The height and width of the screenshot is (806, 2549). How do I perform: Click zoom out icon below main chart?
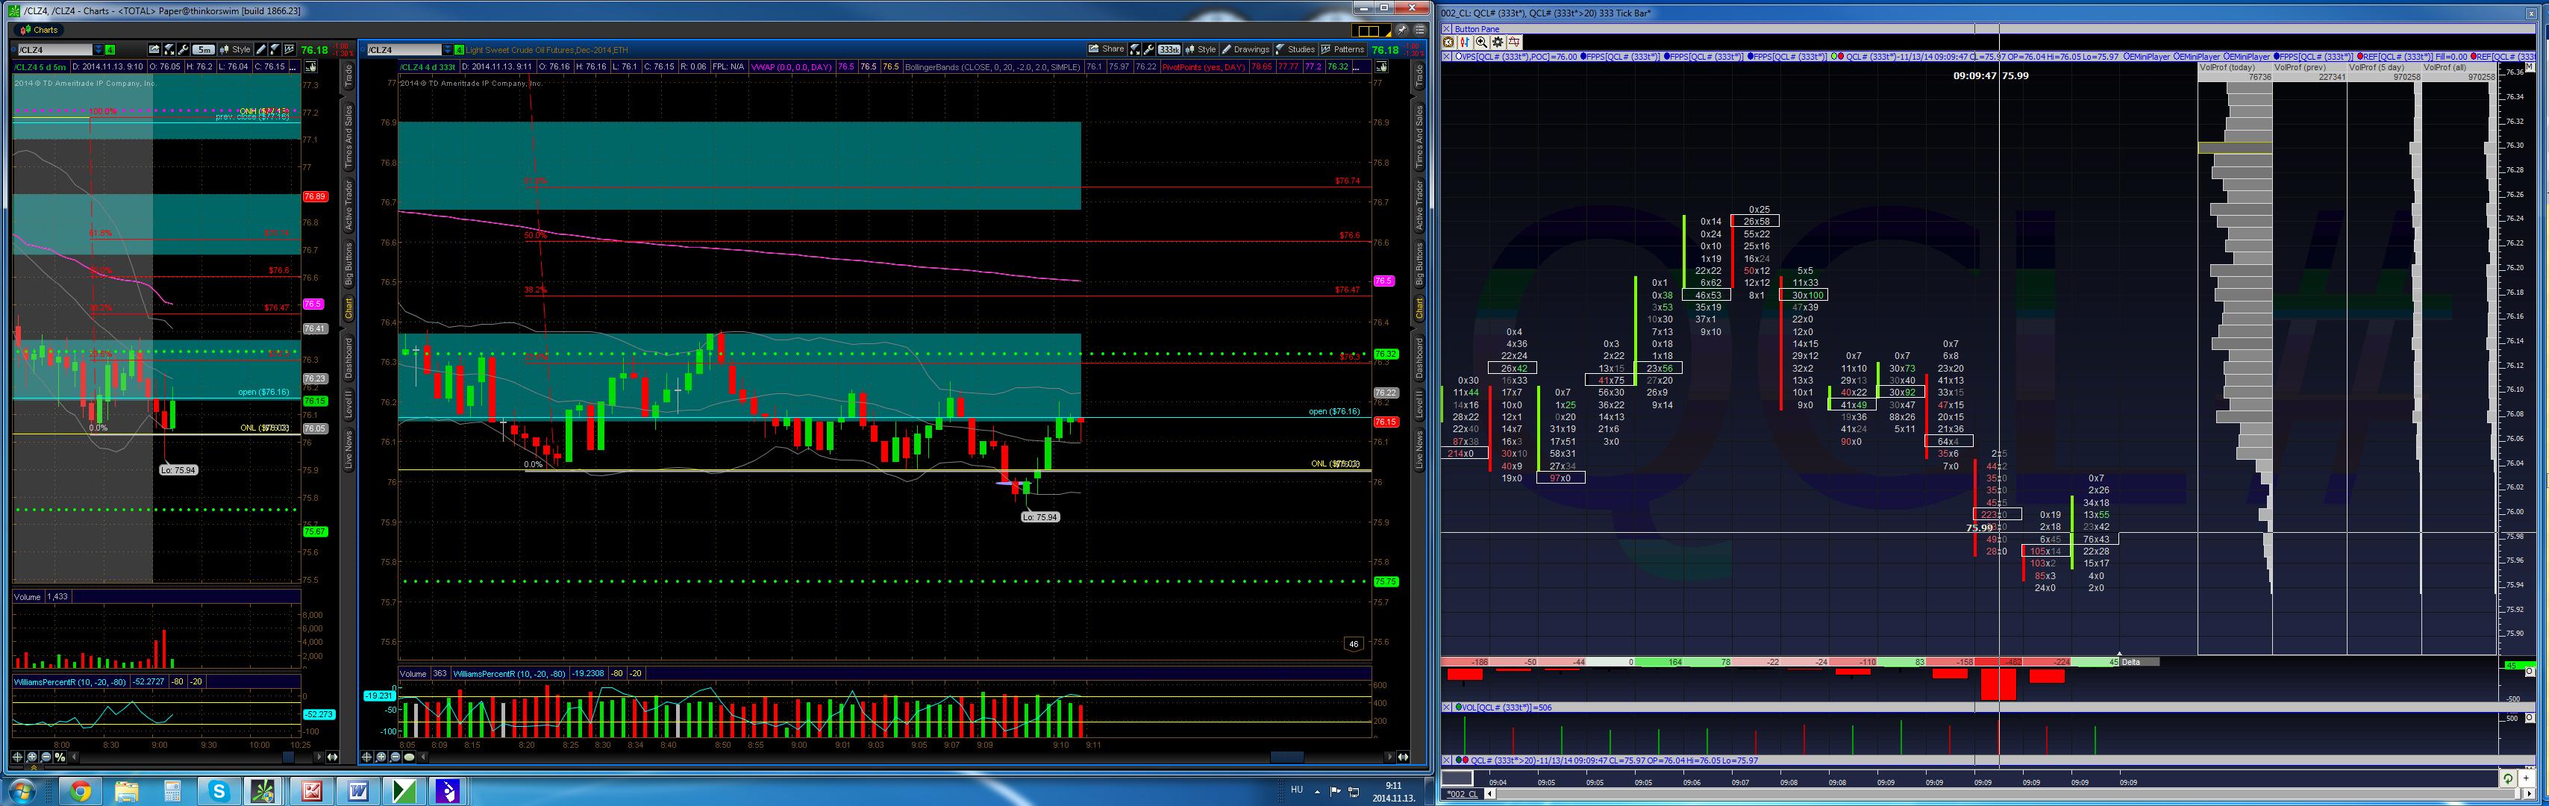pyautogui.click(x=395, y=757)
